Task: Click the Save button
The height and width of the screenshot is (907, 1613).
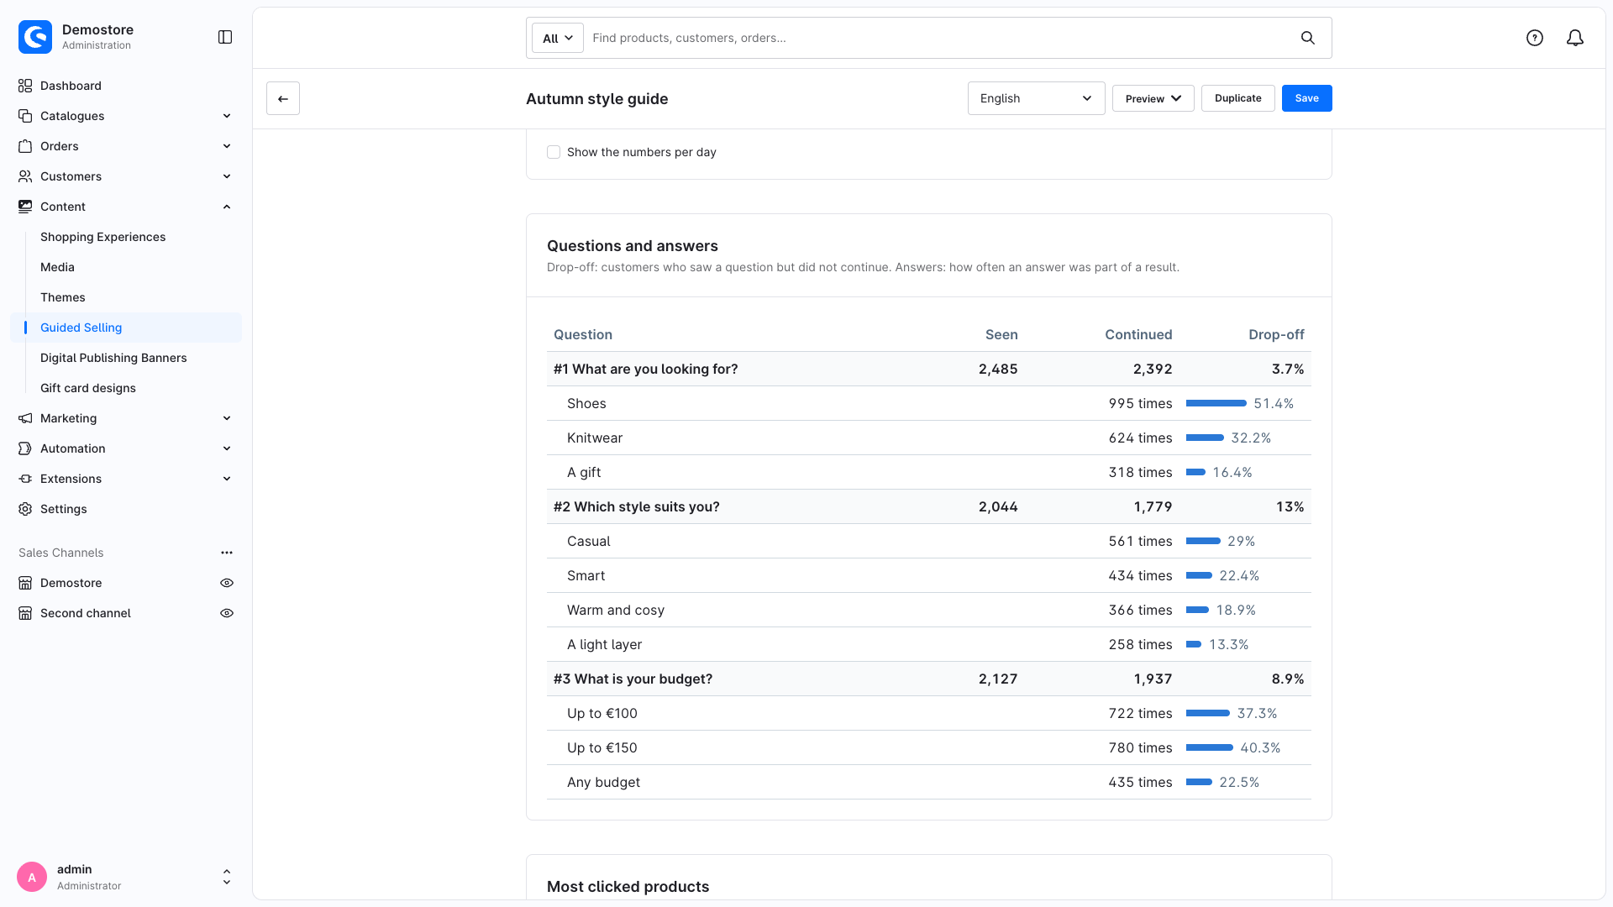Action: pos(1306,98)
